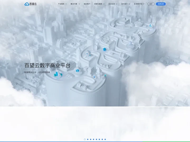Expand the 资源与服务 dropdown menu

tap(99, 4)
